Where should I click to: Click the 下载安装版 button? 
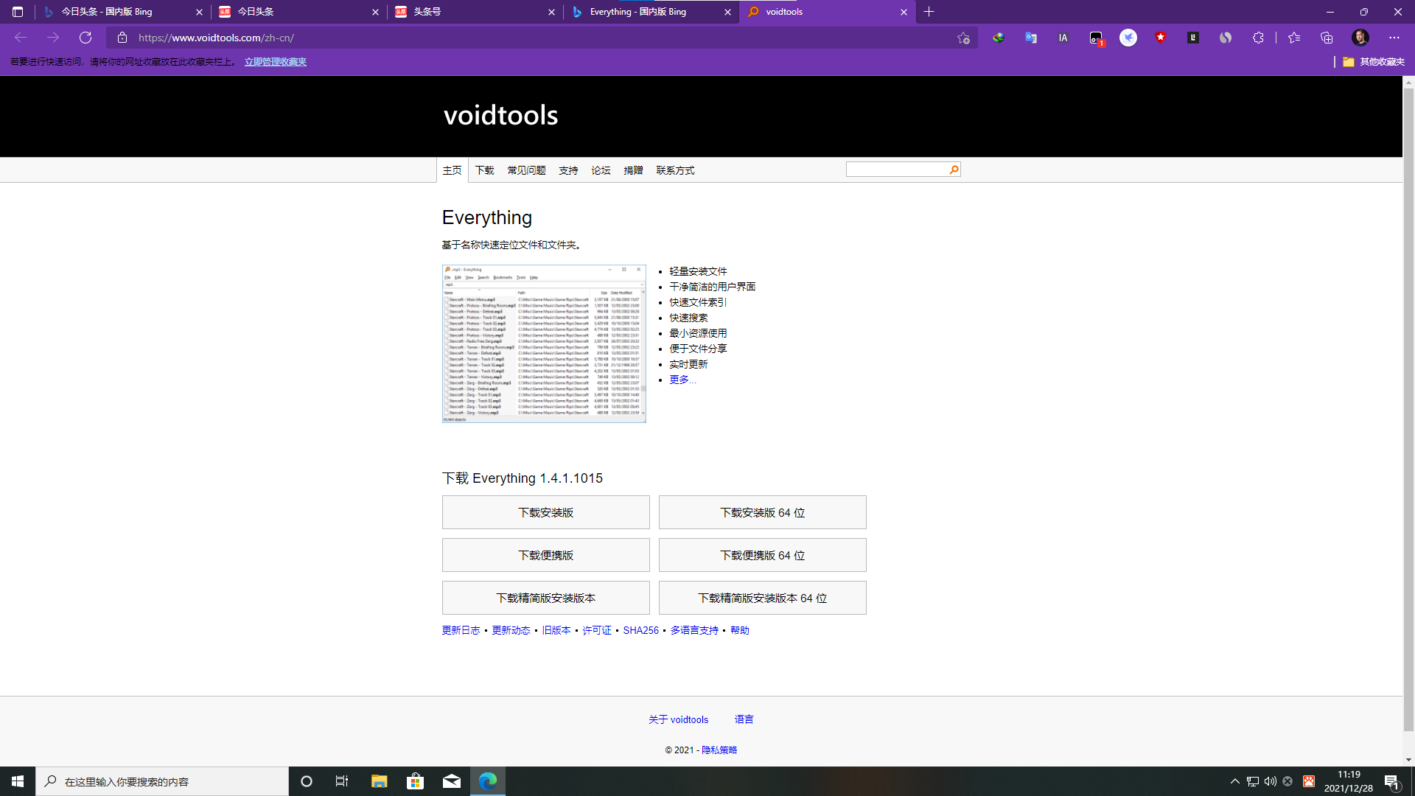tap(546, 512)
